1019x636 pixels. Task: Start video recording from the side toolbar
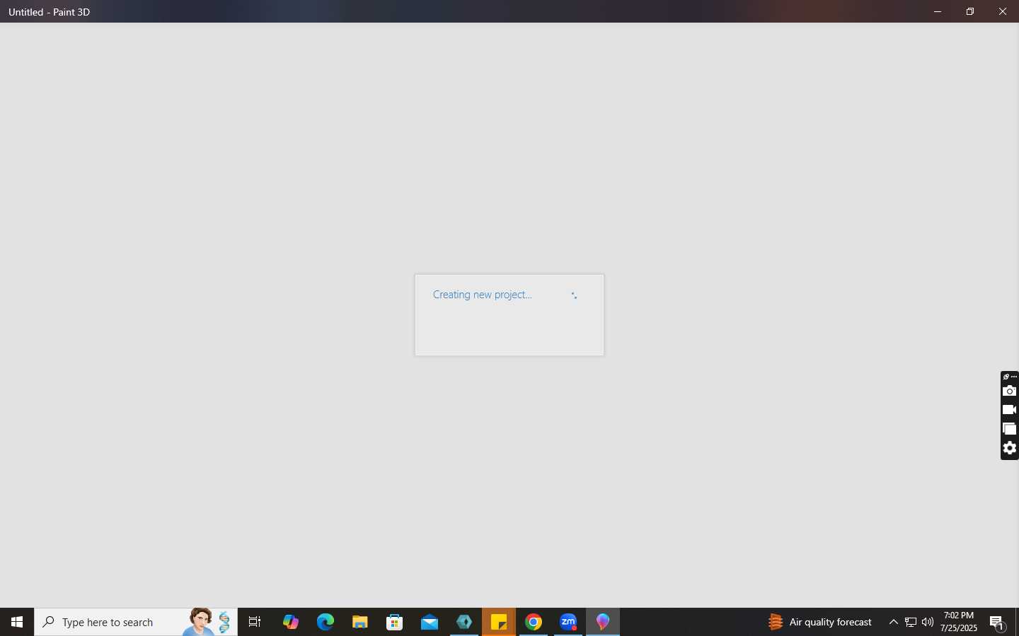(x=1010, y=410)
